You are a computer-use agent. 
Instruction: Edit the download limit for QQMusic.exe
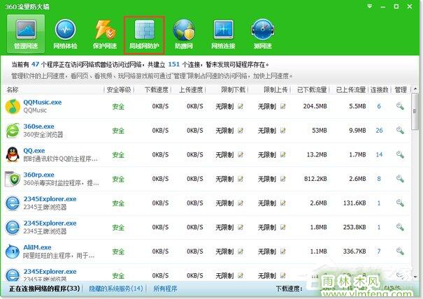click(x=241, y=106)
